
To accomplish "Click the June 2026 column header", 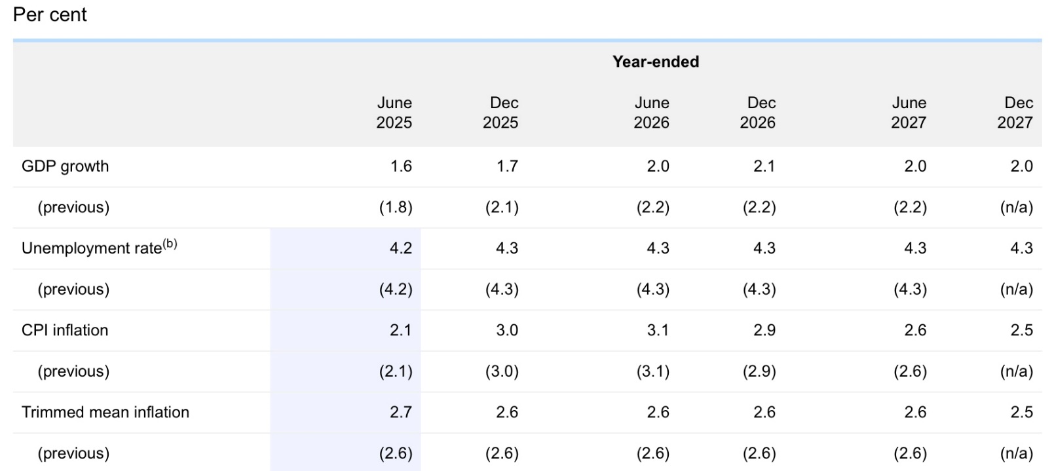I will coord(651,113).
